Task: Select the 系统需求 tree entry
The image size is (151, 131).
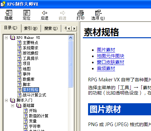Action: [x=30, y=48]
